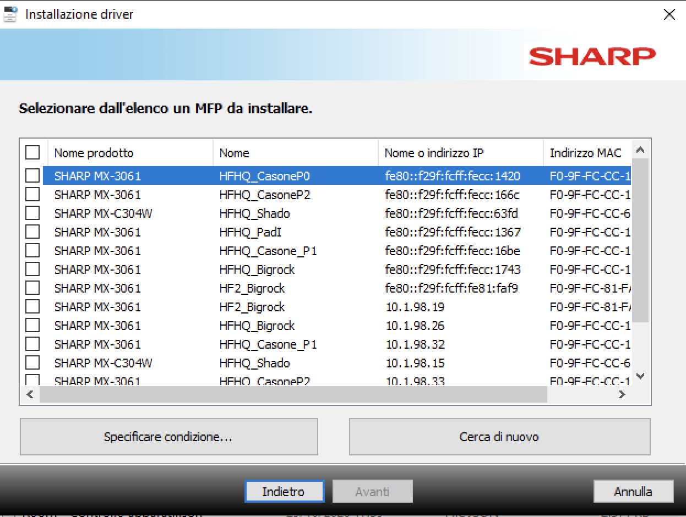This screenshot has width=686, height=517.
Task: Tick the checkbox for HFHQ_CasoneP0 row
Action: tap(32, 175)
